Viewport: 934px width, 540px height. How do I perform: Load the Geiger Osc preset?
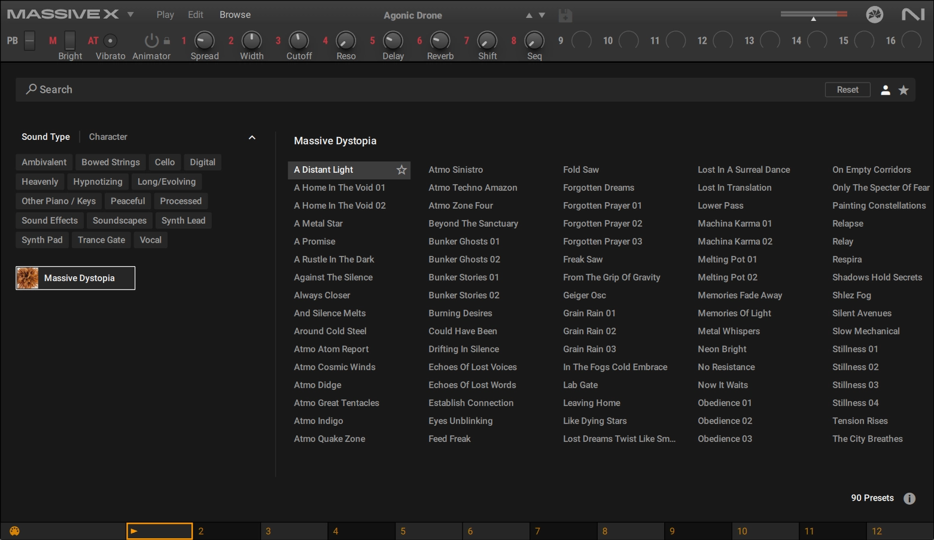585,295
